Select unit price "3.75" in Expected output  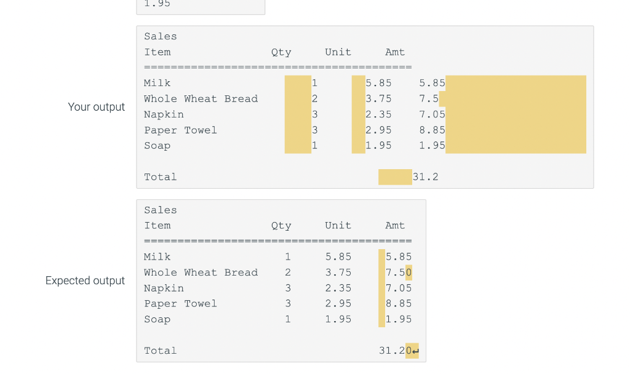point(338,273)
